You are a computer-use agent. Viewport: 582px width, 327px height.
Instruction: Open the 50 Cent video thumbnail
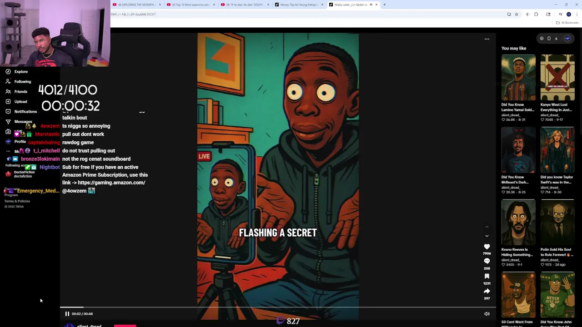518,295
